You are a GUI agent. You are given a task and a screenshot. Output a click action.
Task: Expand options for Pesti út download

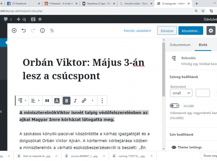point(56,156)
